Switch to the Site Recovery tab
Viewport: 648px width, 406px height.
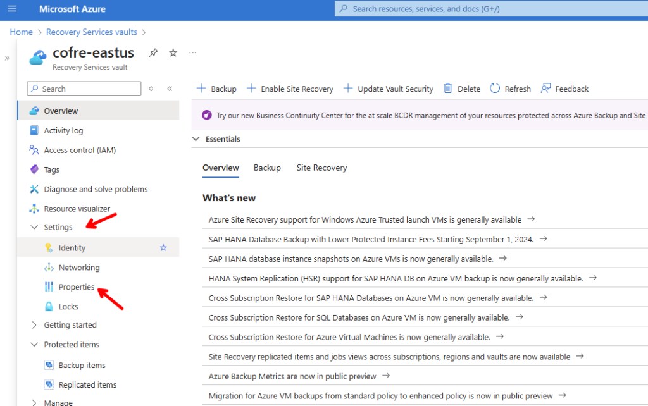click(321, 168)
